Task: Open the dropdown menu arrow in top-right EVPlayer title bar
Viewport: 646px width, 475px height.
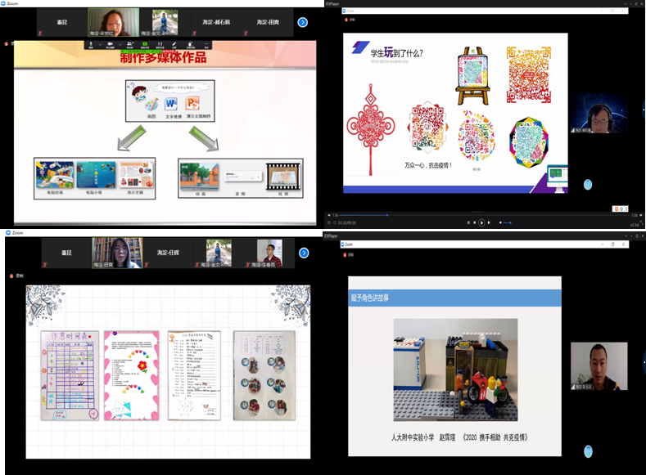Action: point(626,4)
